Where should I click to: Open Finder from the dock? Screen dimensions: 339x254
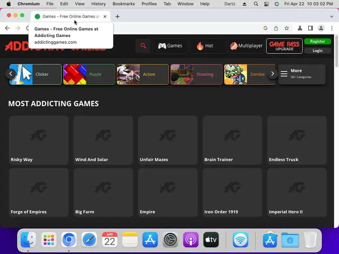(28, 240)
